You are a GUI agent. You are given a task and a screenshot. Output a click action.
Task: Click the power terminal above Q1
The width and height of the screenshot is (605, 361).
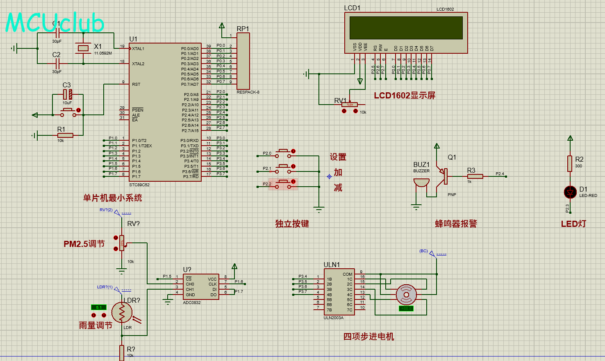pyautogui.click(x=437, y=146)
